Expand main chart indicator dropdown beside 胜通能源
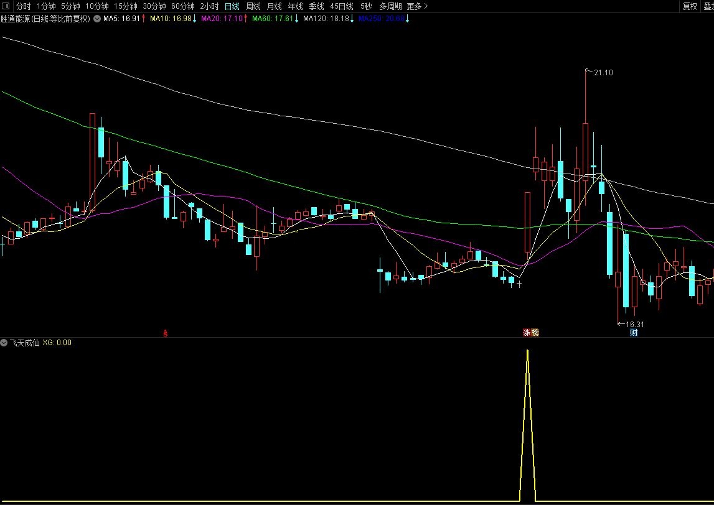 [97, 19]
